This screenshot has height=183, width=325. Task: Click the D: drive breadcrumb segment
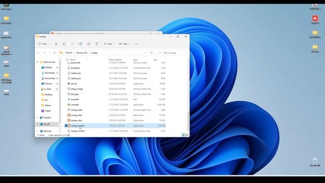[82, 53]
